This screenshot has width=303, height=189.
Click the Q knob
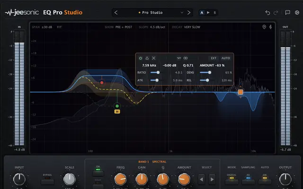point(163,179)
